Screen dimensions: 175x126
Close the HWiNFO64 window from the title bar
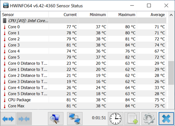point(166,5)
